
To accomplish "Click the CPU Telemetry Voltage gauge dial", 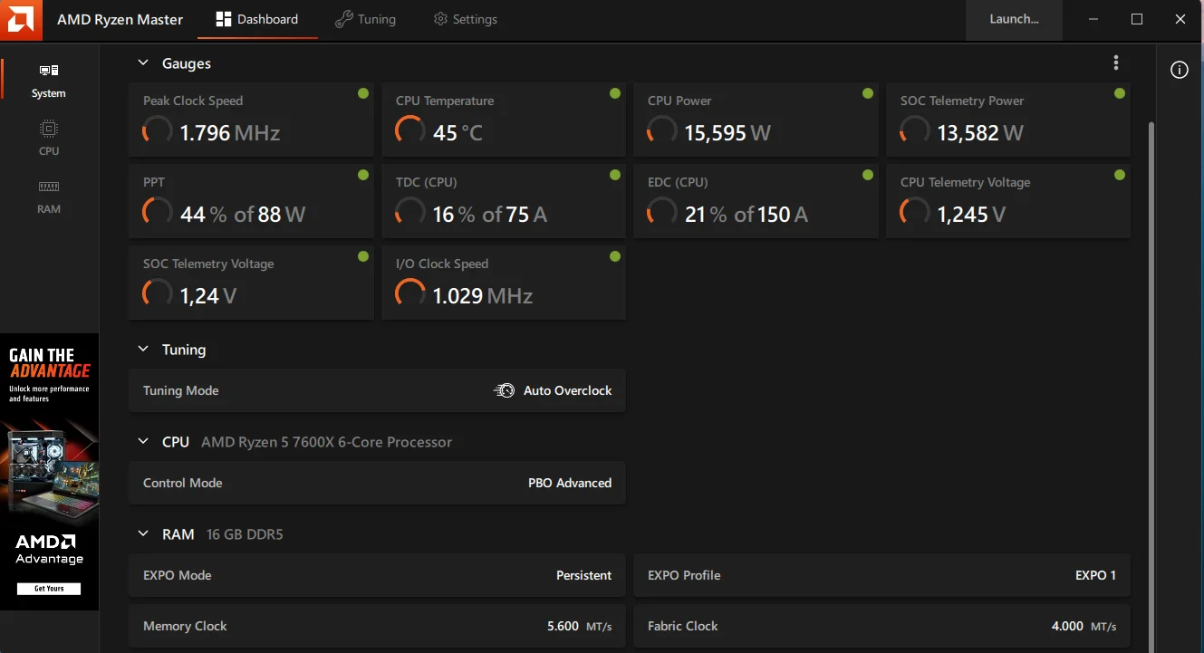I will tap(915, 213).
